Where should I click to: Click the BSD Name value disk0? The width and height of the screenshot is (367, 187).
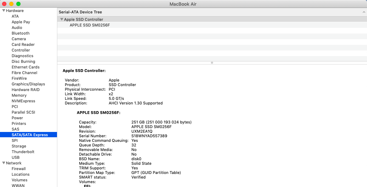136,159
